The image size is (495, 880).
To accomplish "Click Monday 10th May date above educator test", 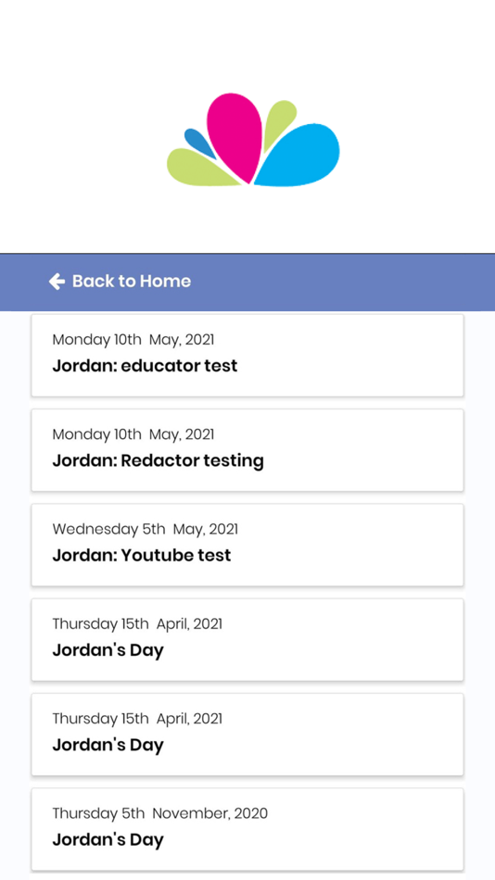I will (133, 340).
